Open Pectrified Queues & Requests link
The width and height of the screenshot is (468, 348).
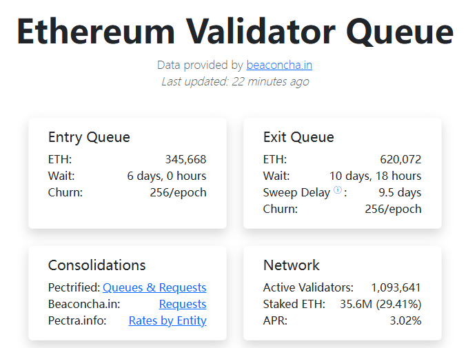coord(154,287)
